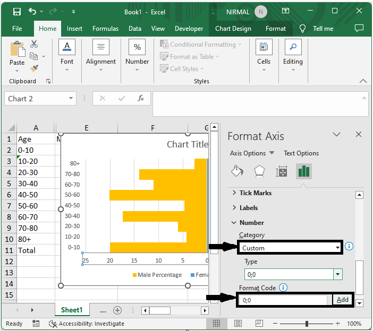Expand the formula bar
The width and height of the screenshot is (373, 331).
pyautogui.click(x=364, y=98)
